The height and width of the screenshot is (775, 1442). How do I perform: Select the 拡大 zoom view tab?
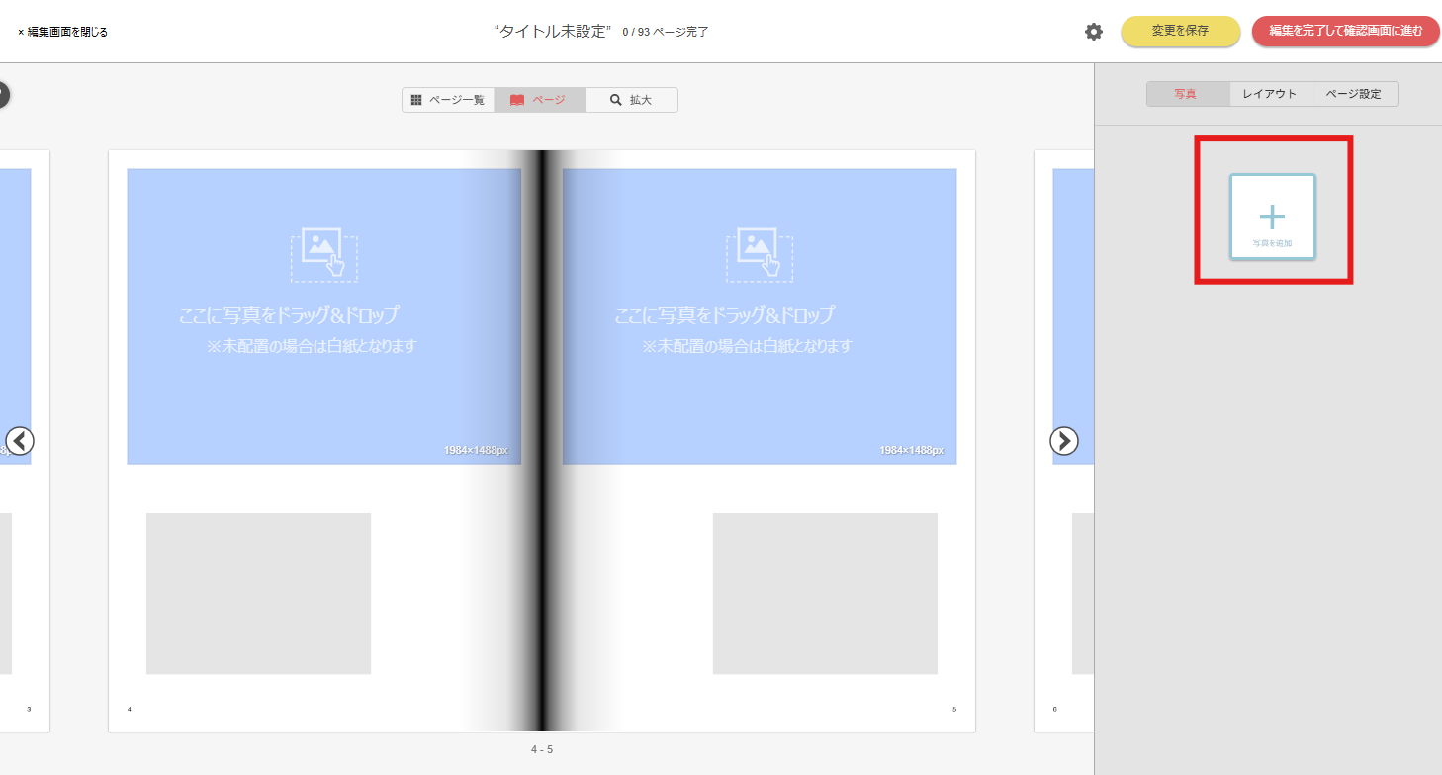[x=631, y=100]
